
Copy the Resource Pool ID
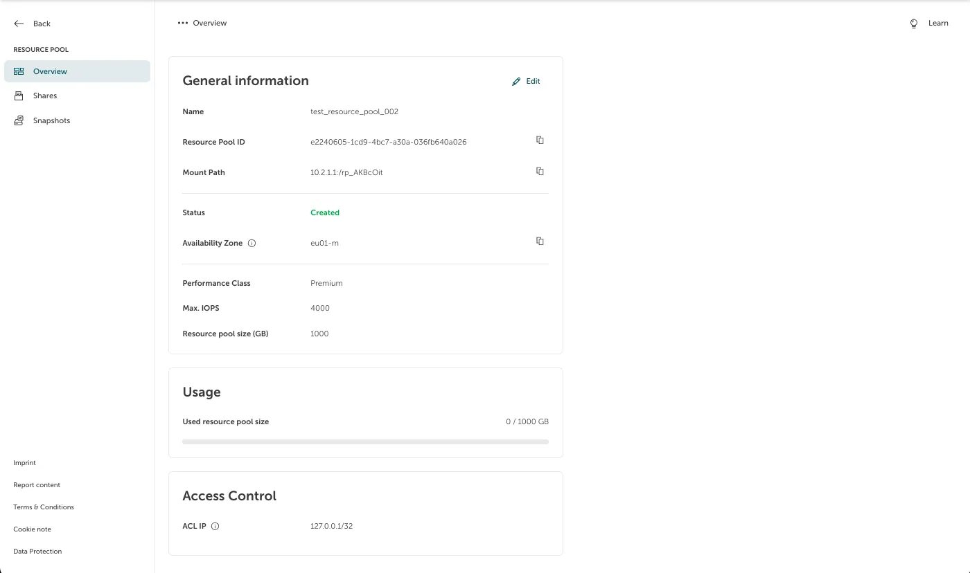coord(540,140)
